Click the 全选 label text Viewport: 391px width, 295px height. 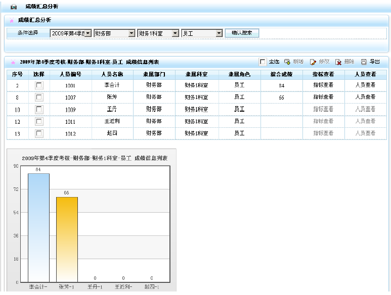(274, 62)
